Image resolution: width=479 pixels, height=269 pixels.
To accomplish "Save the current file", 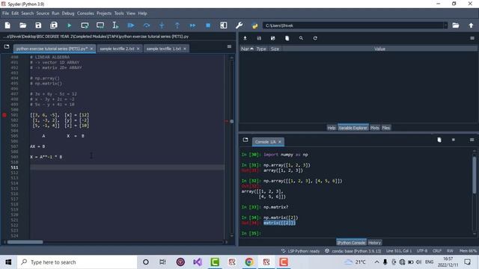I will [x=38, y=25].
